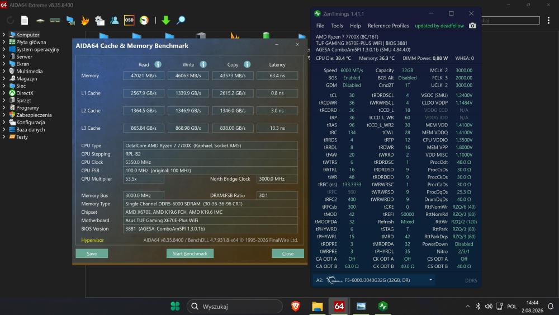Screen dimensions: 559x315
Task: Expand the Testy tree node
Action: click(x=3, y=137)
